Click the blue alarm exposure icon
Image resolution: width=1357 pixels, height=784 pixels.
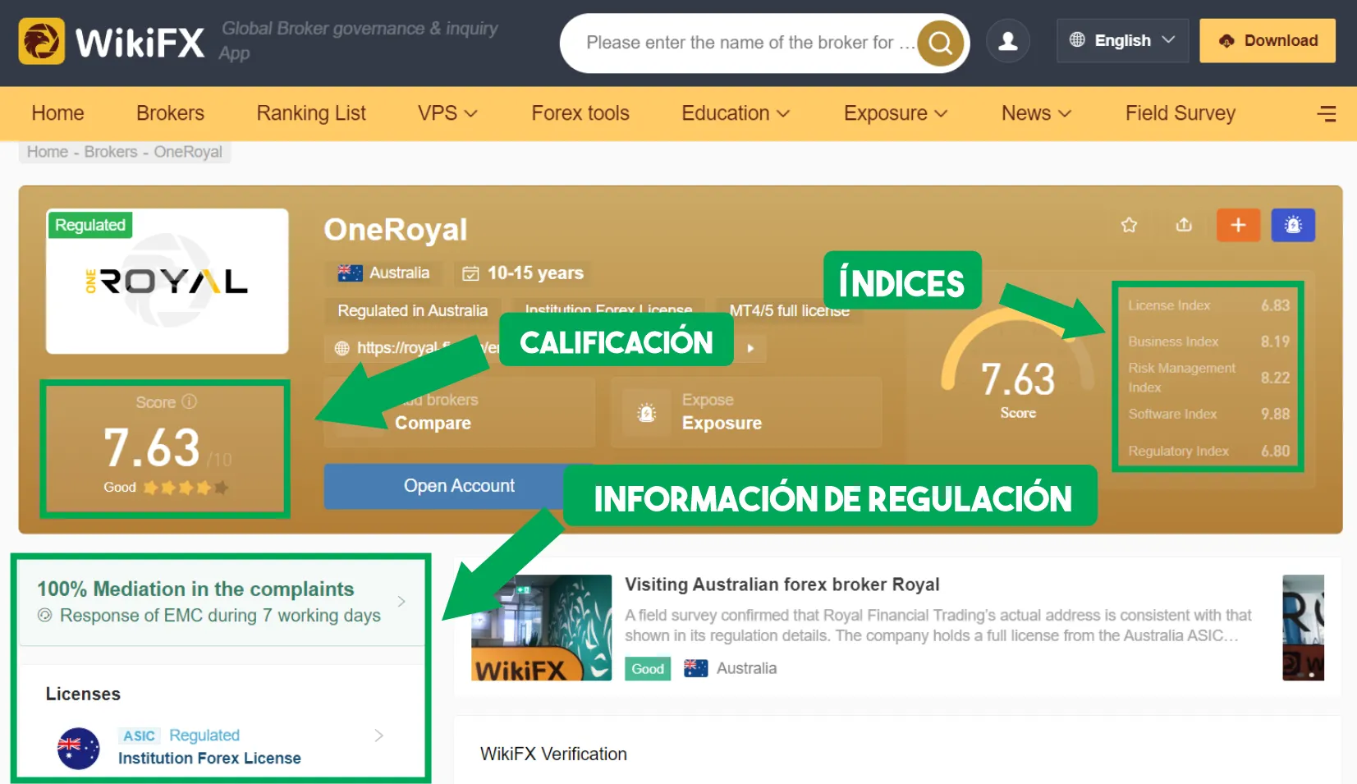[x=1293, y=225]
